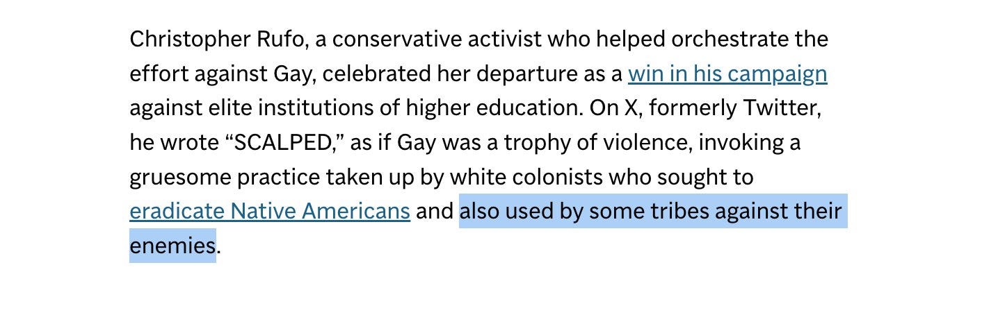Screen dimensions: 982x315
Task: Follow the "eradicate Native Americans" hyperlink
Action: click(269, 211)
